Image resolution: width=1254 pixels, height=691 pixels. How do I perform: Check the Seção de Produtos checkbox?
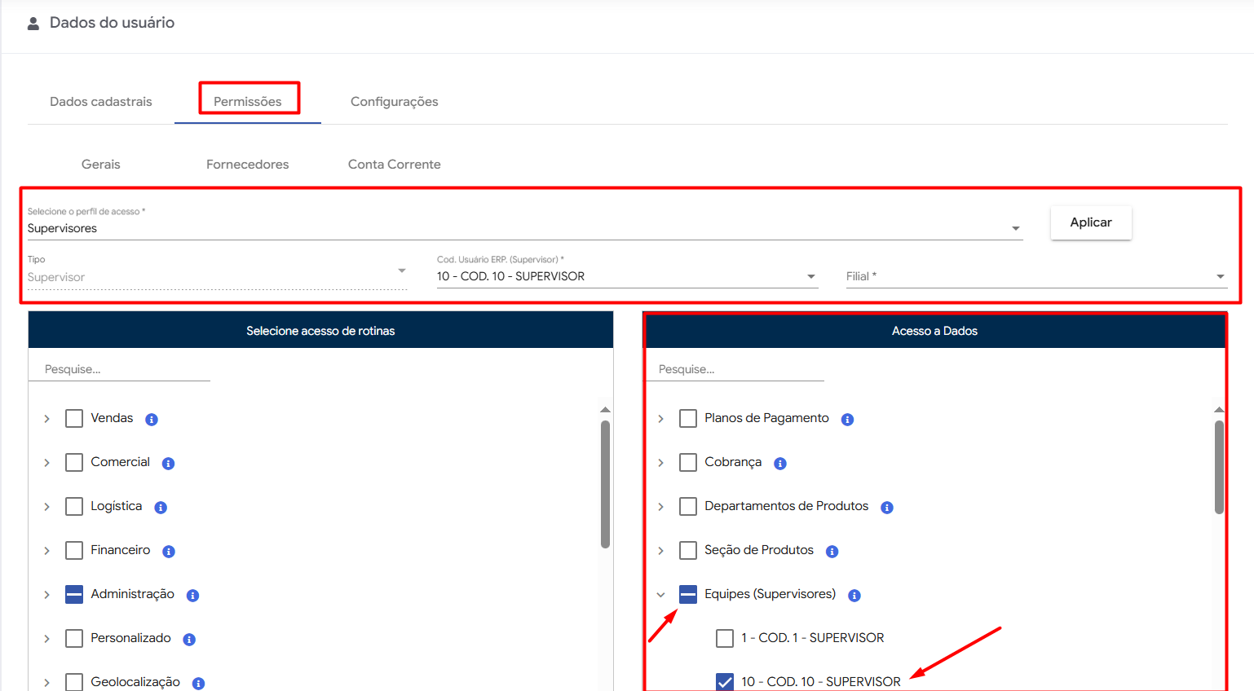(688, 551)
